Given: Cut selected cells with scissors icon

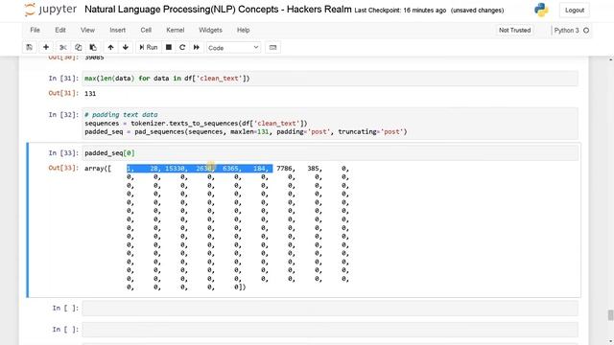Looking at the screenshot, I should [62, 47].
